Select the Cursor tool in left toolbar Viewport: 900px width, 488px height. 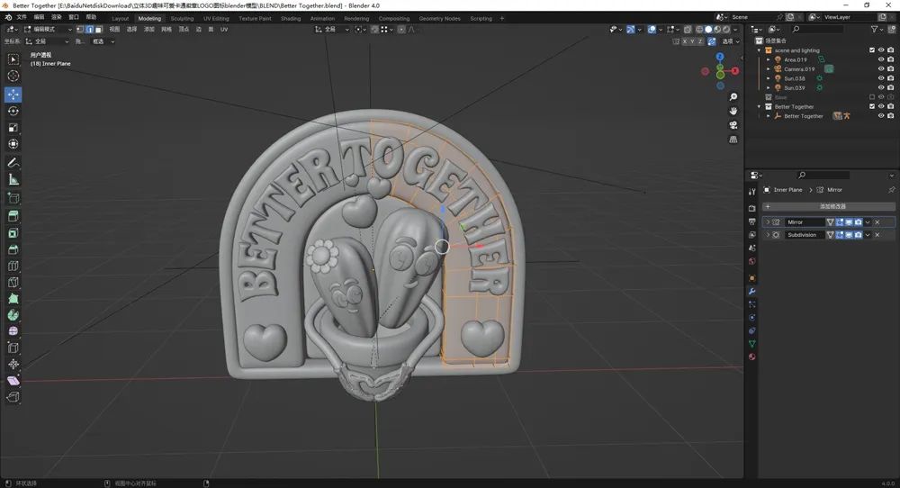pos(13,76)
